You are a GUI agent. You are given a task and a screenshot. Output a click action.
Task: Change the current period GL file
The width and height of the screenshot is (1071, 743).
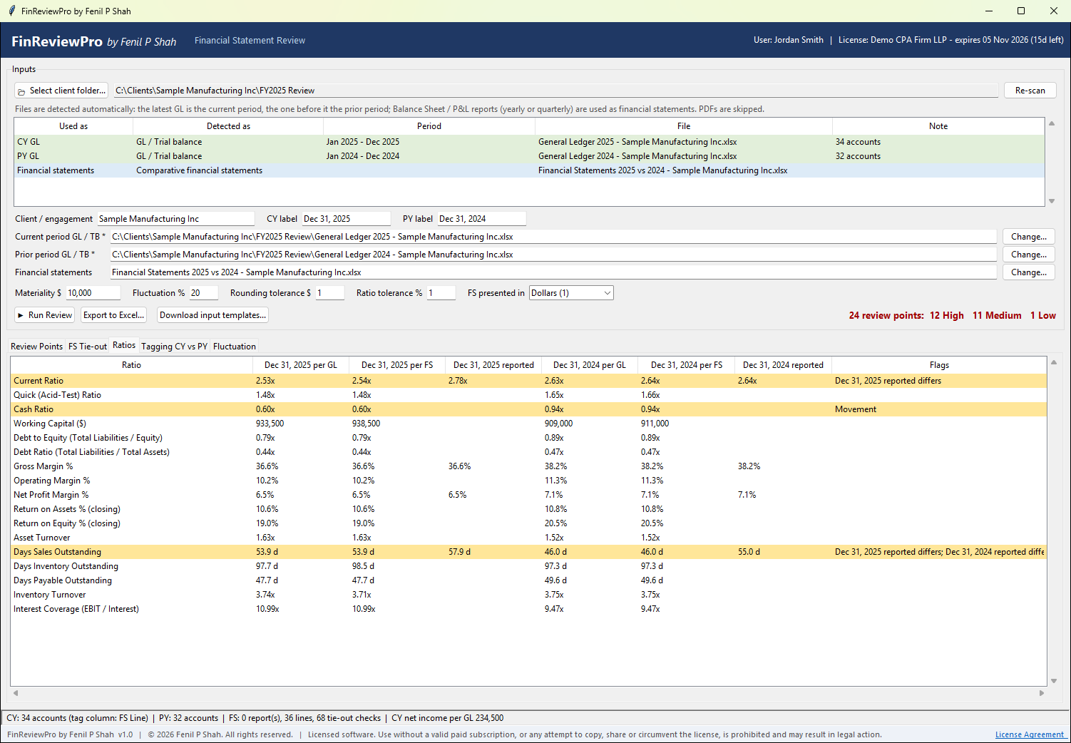[x=1028, y=237]
